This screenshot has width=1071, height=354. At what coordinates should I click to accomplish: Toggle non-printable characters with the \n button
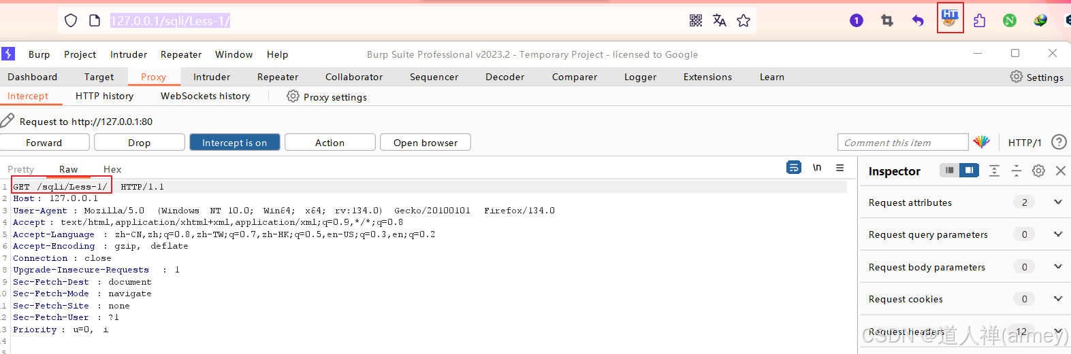coord(817,167)
